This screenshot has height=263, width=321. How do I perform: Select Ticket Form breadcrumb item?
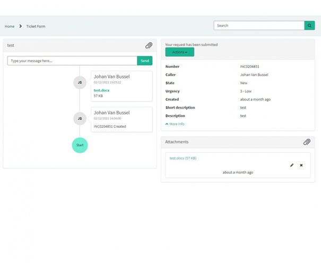pyautogui.click(x=37, y=26)
